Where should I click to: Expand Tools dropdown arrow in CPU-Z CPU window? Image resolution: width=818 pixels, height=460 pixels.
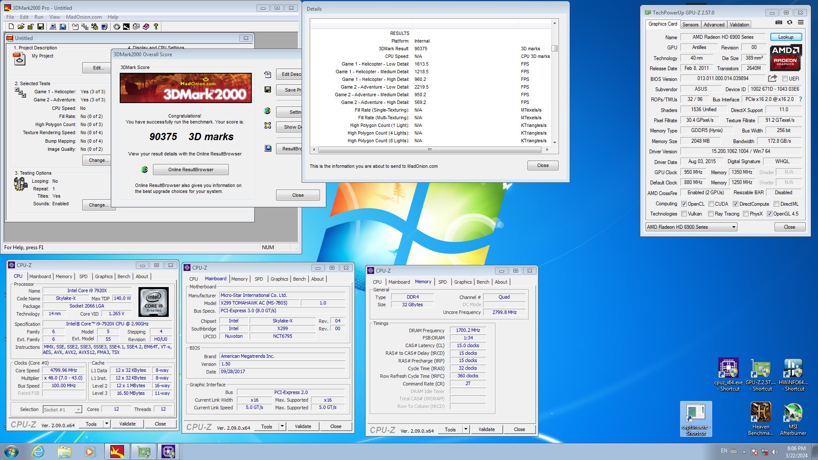[107, 424]
